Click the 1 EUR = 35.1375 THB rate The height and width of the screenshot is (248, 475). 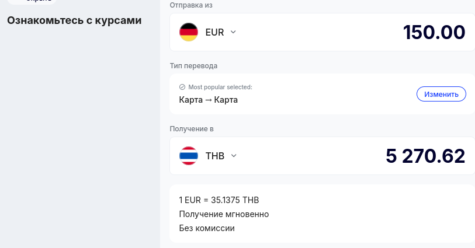219,200
